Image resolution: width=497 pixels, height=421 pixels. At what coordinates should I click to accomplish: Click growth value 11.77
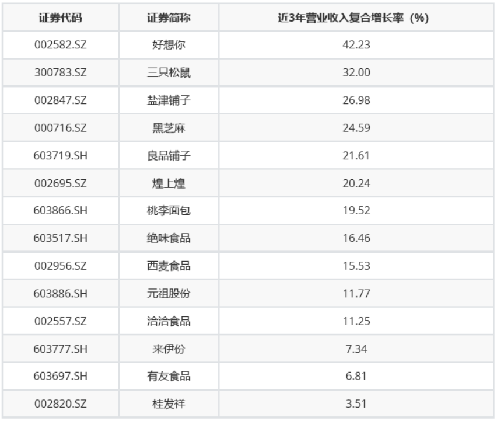(356, 294)
